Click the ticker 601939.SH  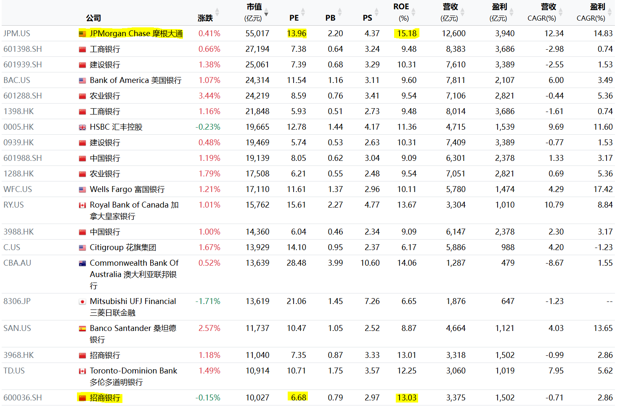[x=23, y=65]
